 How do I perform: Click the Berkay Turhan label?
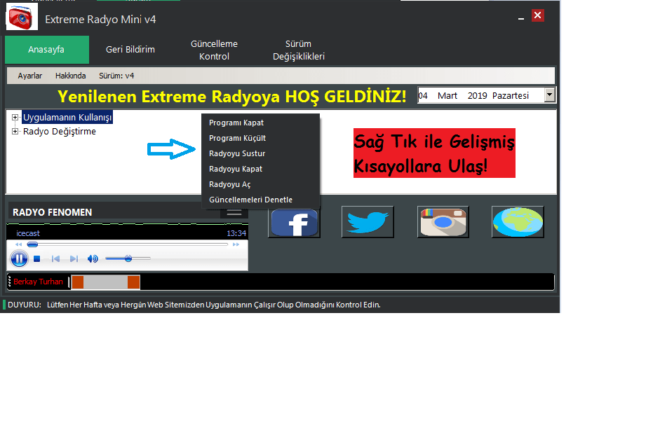[38, 282]
